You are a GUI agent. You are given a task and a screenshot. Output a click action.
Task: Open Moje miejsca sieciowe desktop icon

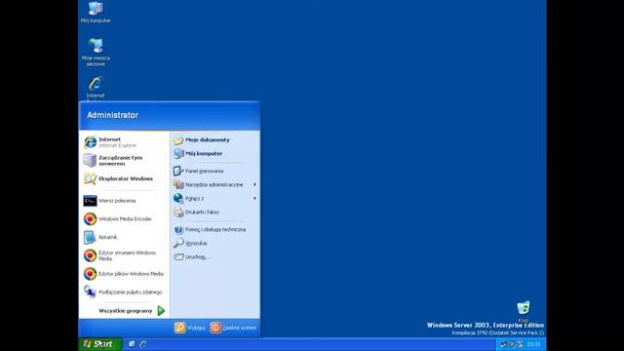click(x=96, y=52)
